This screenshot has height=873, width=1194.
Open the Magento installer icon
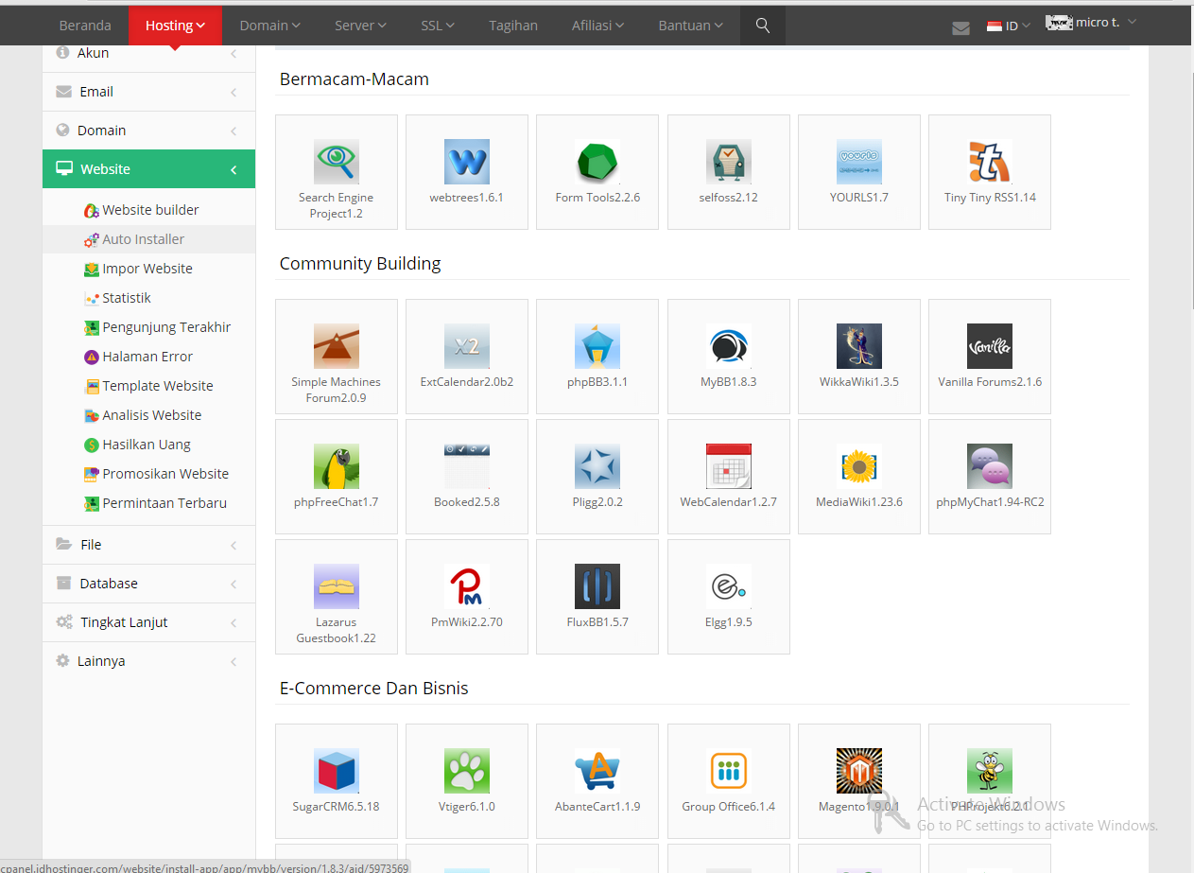tap(859, 771)
